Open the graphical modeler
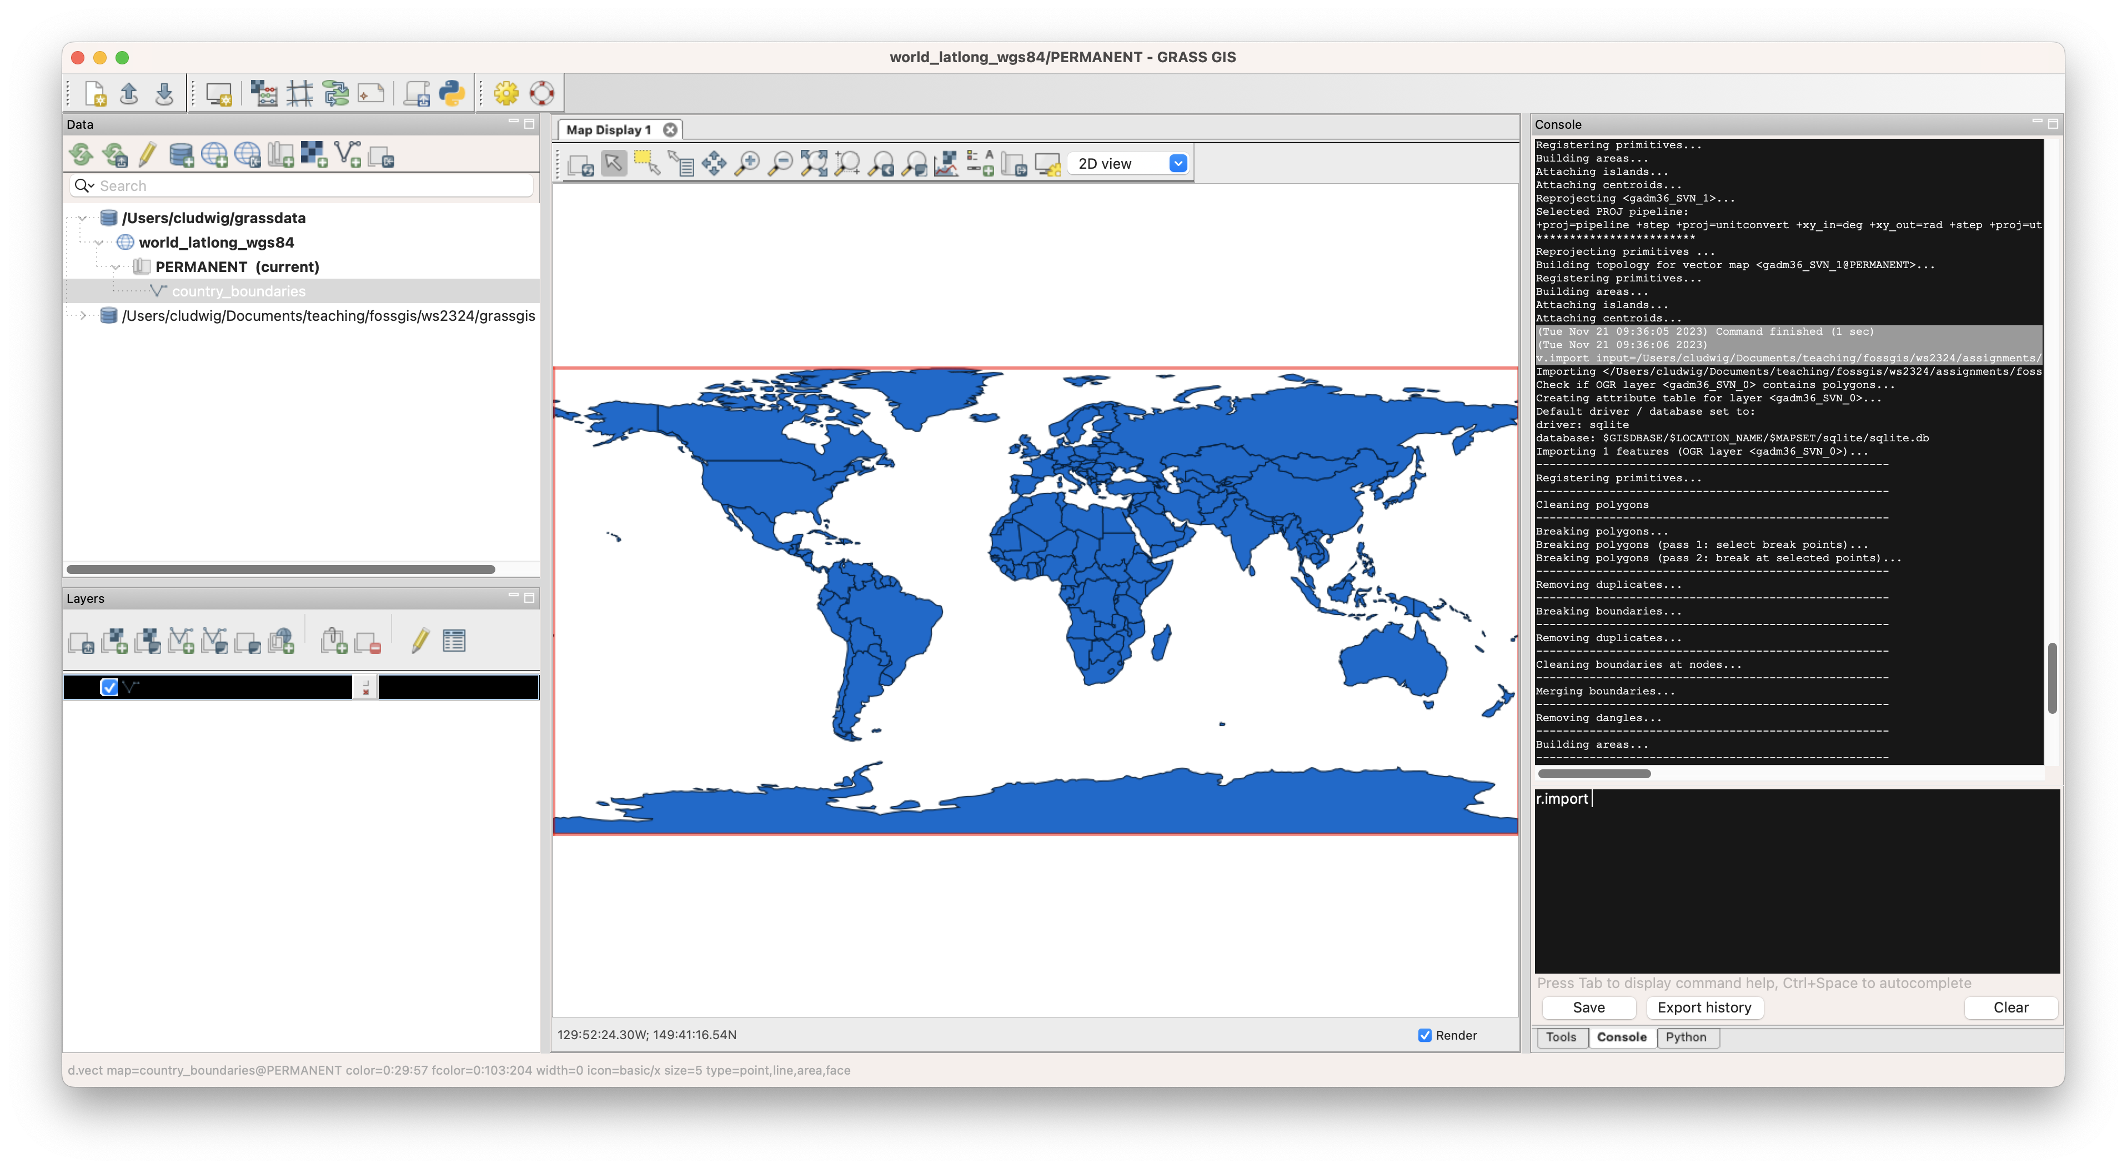Screen dimensions: 2127x1169 point(335,93)
